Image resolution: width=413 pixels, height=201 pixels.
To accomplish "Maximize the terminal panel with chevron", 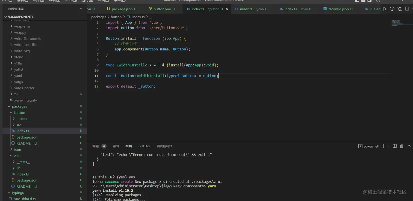I will tap(409, 146).
